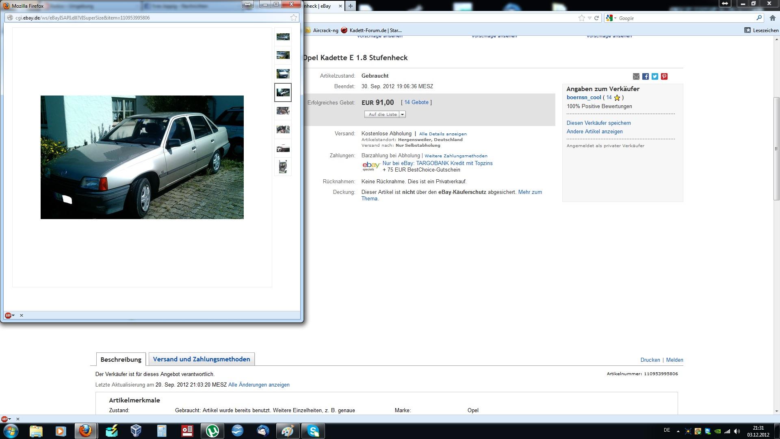
Task: Share listing on Twitter icon
Action: coord(655,76)
